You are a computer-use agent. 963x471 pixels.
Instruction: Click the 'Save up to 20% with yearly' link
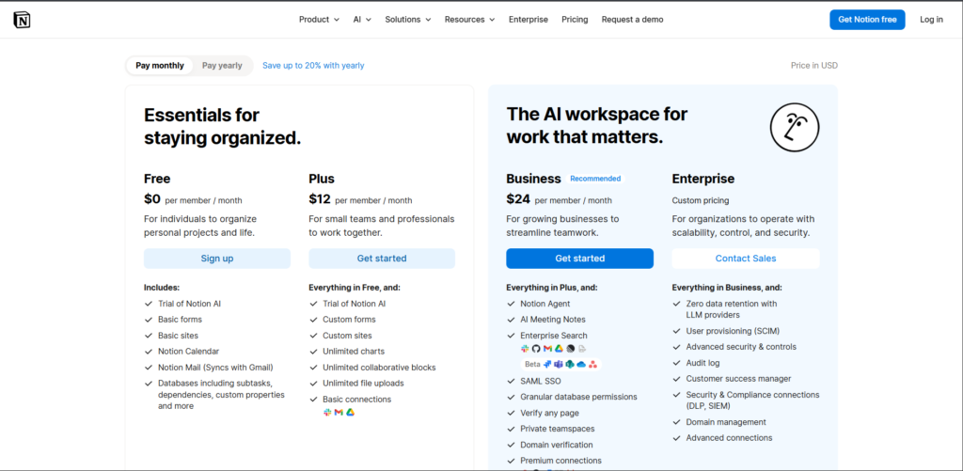tap(313, 66)
